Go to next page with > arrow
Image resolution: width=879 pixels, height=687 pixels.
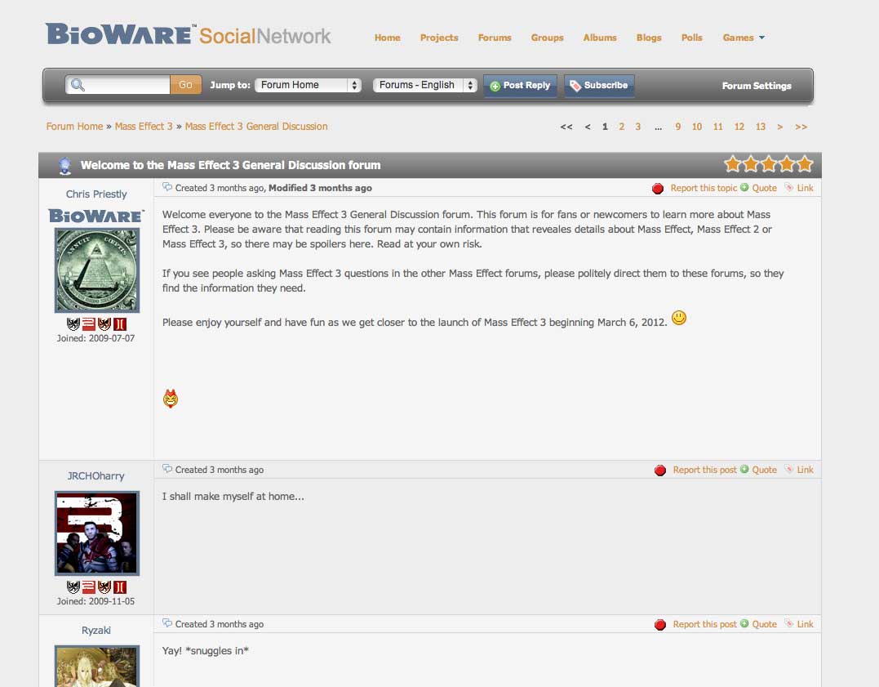779,127
